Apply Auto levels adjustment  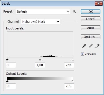pyautogui.click(x=91, y=28)
